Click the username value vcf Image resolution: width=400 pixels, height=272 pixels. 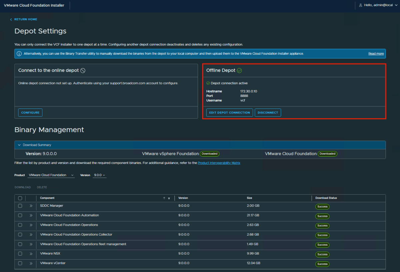coord(243,100)
